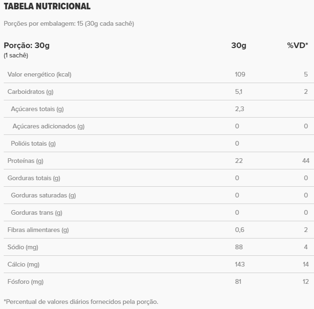Select the 'Gorduras trans (g)' row label
The width and height of the screenshot is (314, 309).
(x=36, y=212)
